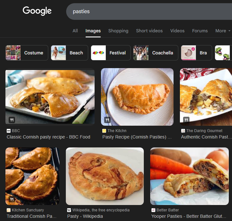Click the Better Batter favicon

pyautogui.click(x=153, y=210)
